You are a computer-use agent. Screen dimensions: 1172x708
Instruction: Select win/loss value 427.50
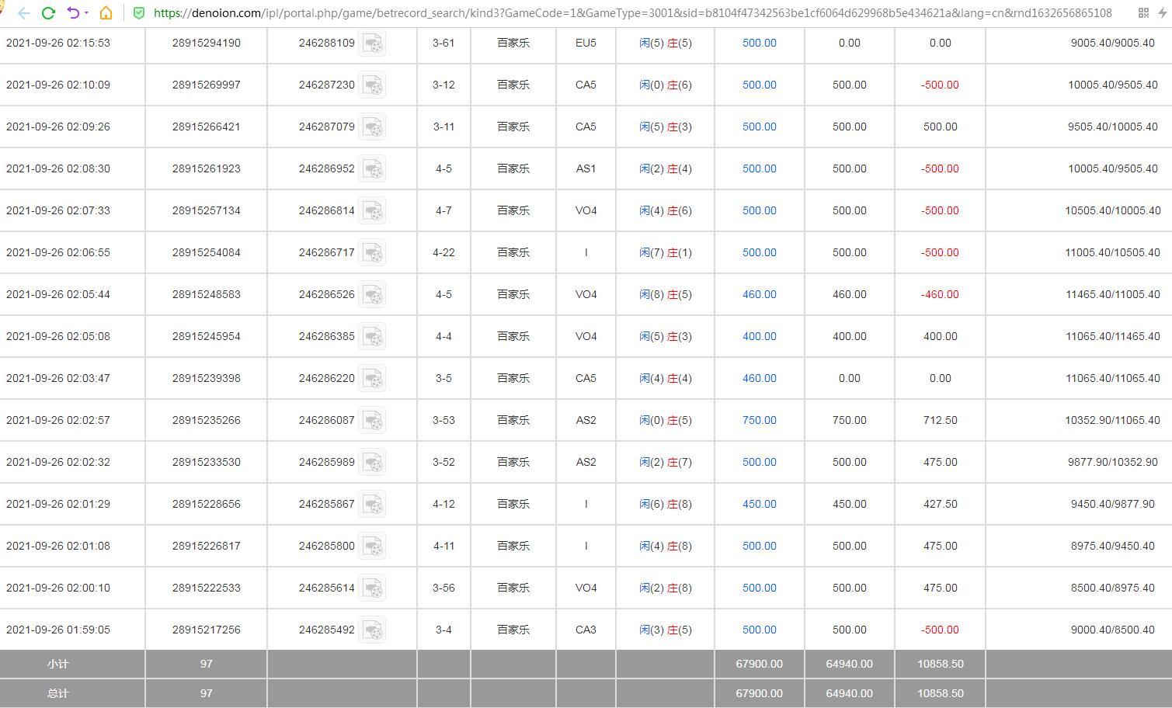click(x=941, y=505)
